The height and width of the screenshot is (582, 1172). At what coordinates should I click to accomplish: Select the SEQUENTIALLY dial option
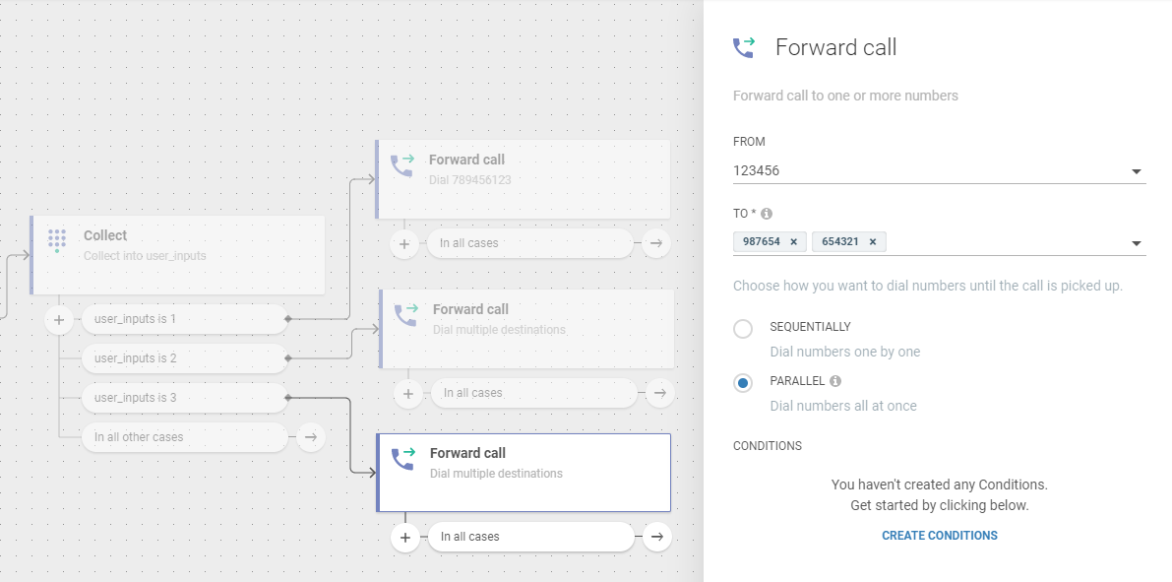743,329
